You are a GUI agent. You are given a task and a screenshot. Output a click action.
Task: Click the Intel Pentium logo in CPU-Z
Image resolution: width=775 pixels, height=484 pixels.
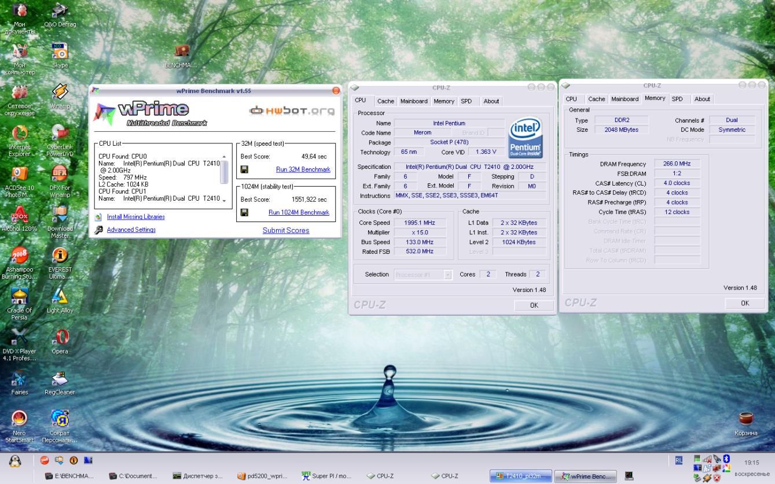525,137
